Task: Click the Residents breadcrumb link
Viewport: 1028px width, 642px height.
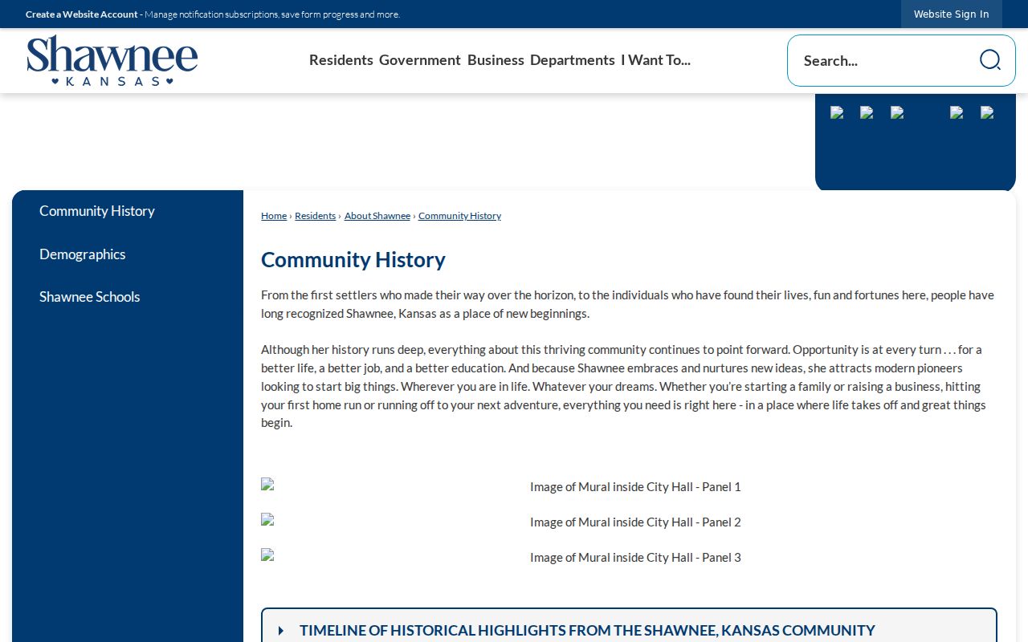Action: tap(316, 216)
